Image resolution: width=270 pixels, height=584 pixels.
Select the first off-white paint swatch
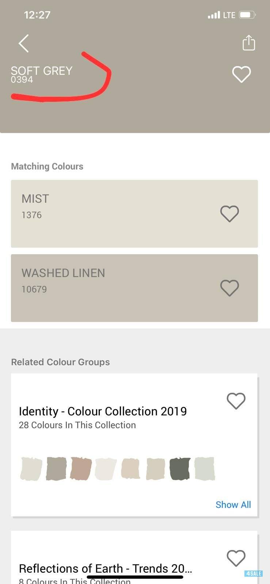[x=31, y=468]
